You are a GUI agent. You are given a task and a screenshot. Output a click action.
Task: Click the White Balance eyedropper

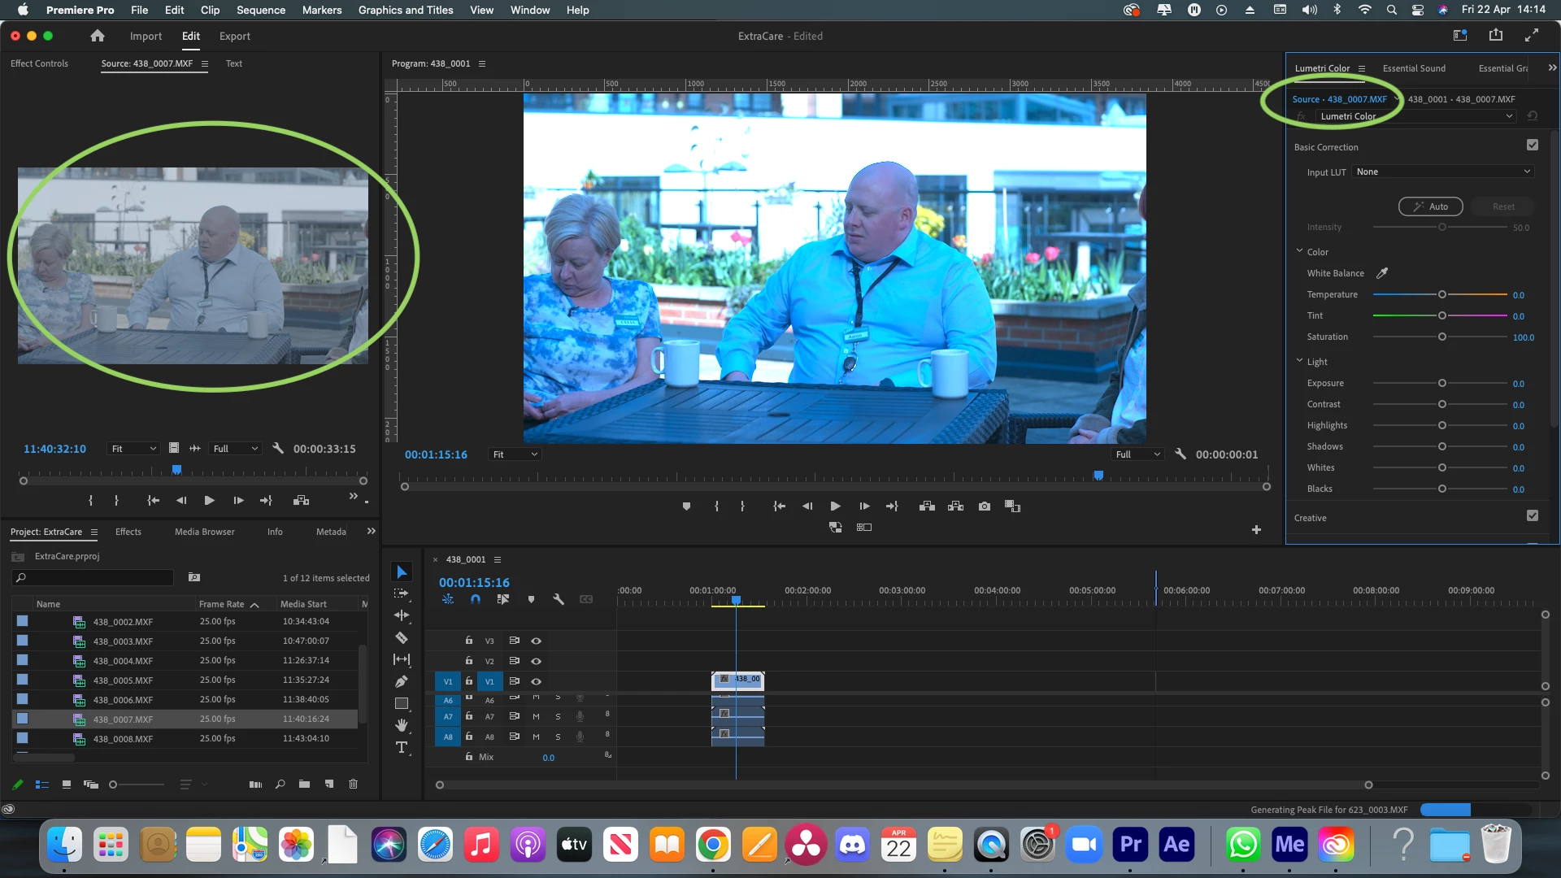tap(1382, 273)
